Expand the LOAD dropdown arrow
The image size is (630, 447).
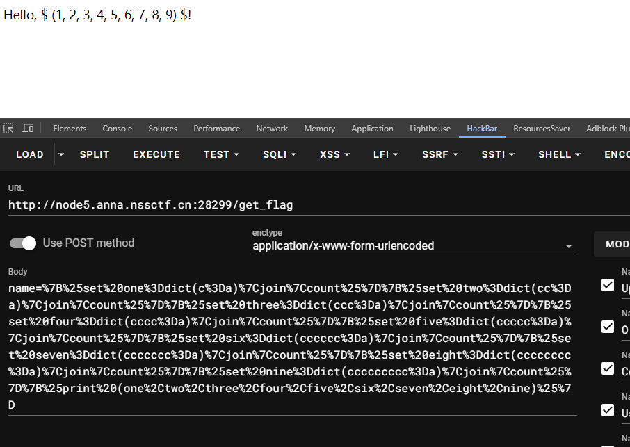coord(61,154)
